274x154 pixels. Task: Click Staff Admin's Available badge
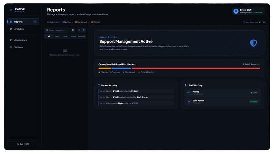pos(254,102)
